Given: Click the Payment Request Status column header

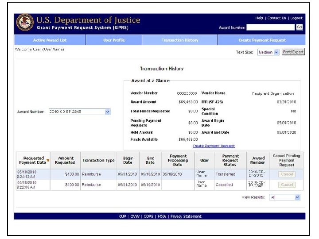Looking at the screenshot, I should (x=230, y=160).
